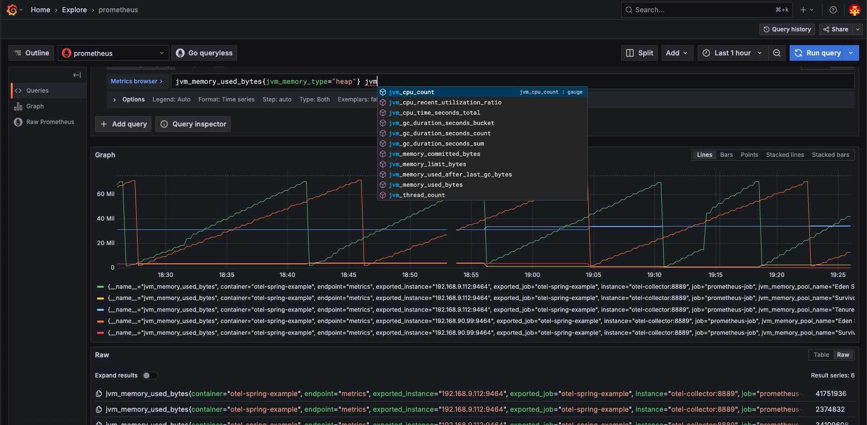Select Bars graph style
This screenshot has height=425, width=867.
(726, 155)
